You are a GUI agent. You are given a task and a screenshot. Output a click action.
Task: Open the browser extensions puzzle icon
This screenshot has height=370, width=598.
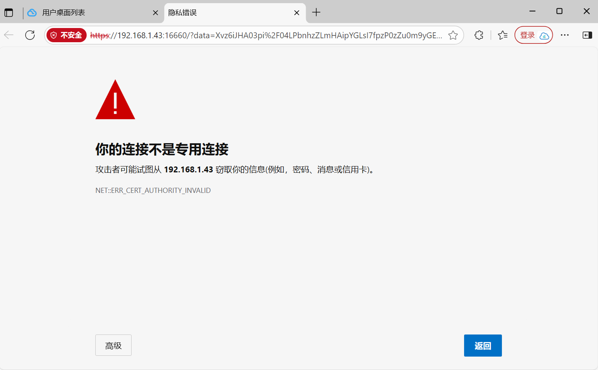pos(478,35)
